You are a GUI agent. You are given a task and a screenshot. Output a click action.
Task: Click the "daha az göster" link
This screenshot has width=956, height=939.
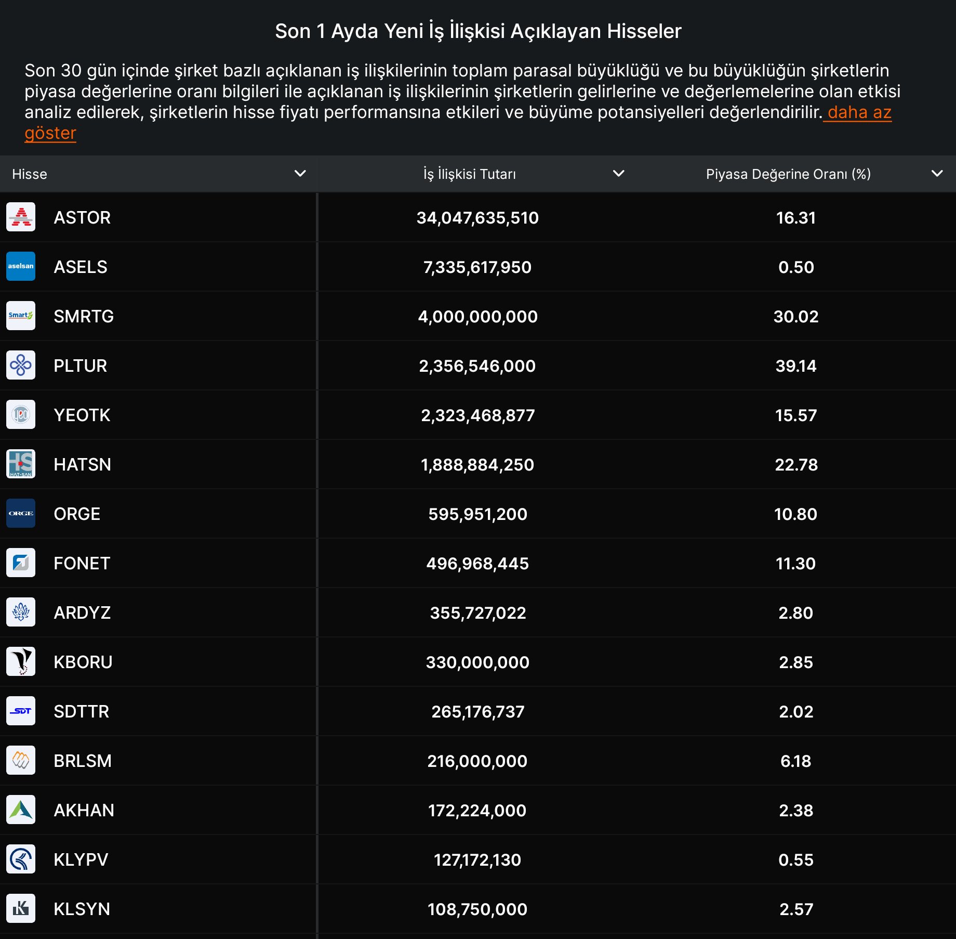coord(859,113)
